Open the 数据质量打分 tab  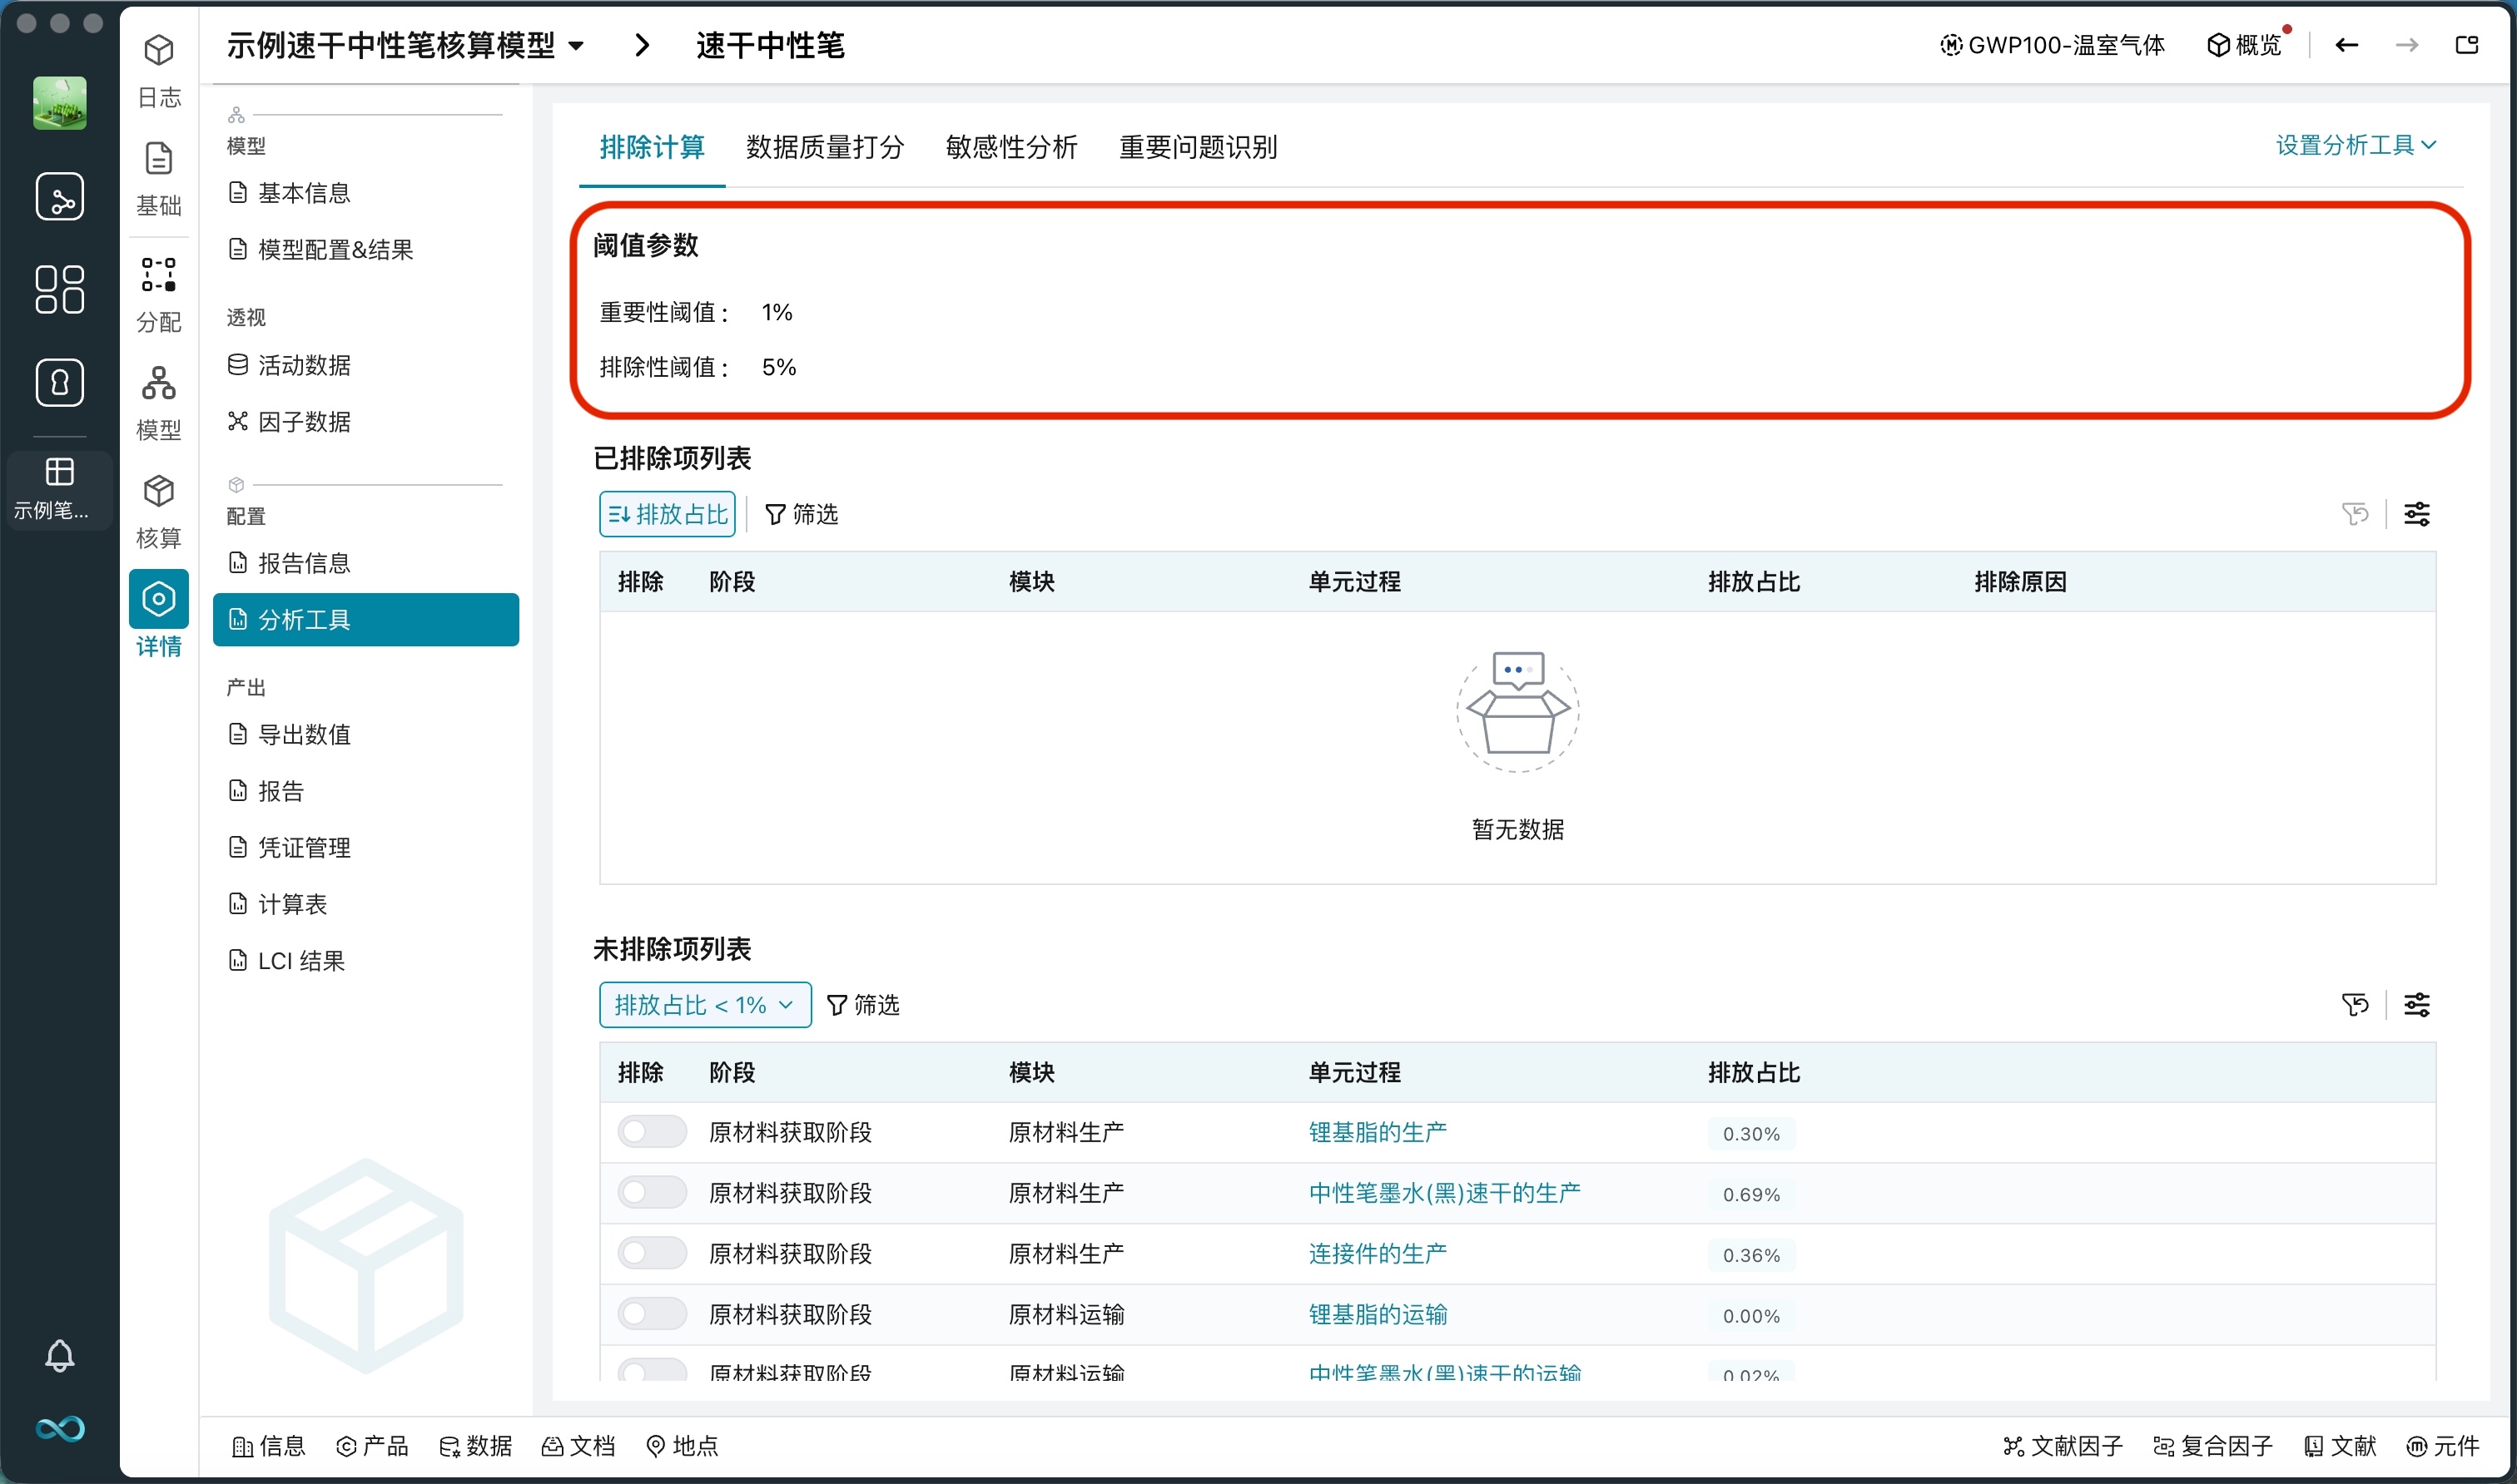[824, 147]
